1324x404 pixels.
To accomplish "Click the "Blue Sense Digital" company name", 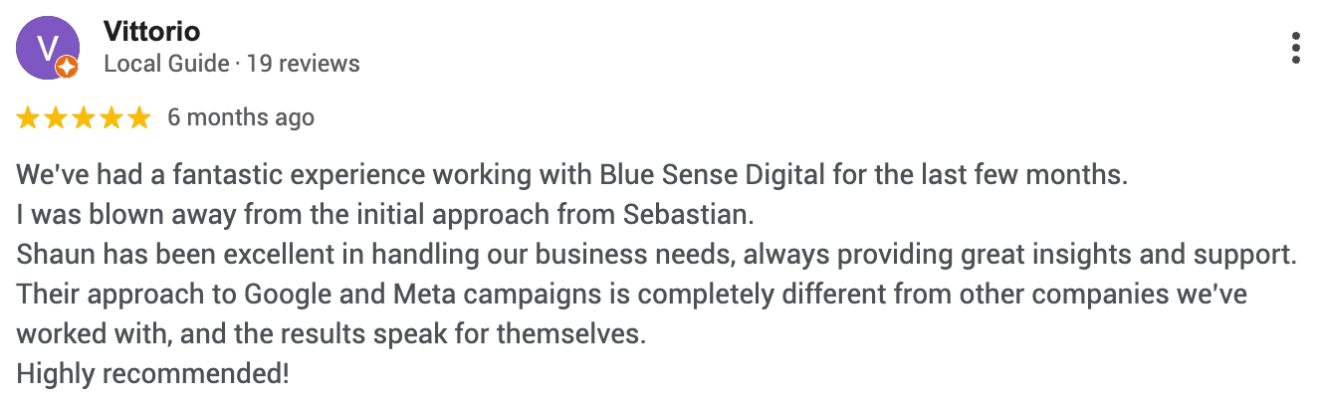I will (x=712, y=176).
